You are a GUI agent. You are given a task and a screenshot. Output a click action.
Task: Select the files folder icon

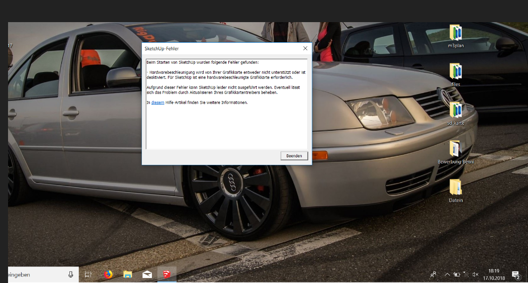pos(455,72)
